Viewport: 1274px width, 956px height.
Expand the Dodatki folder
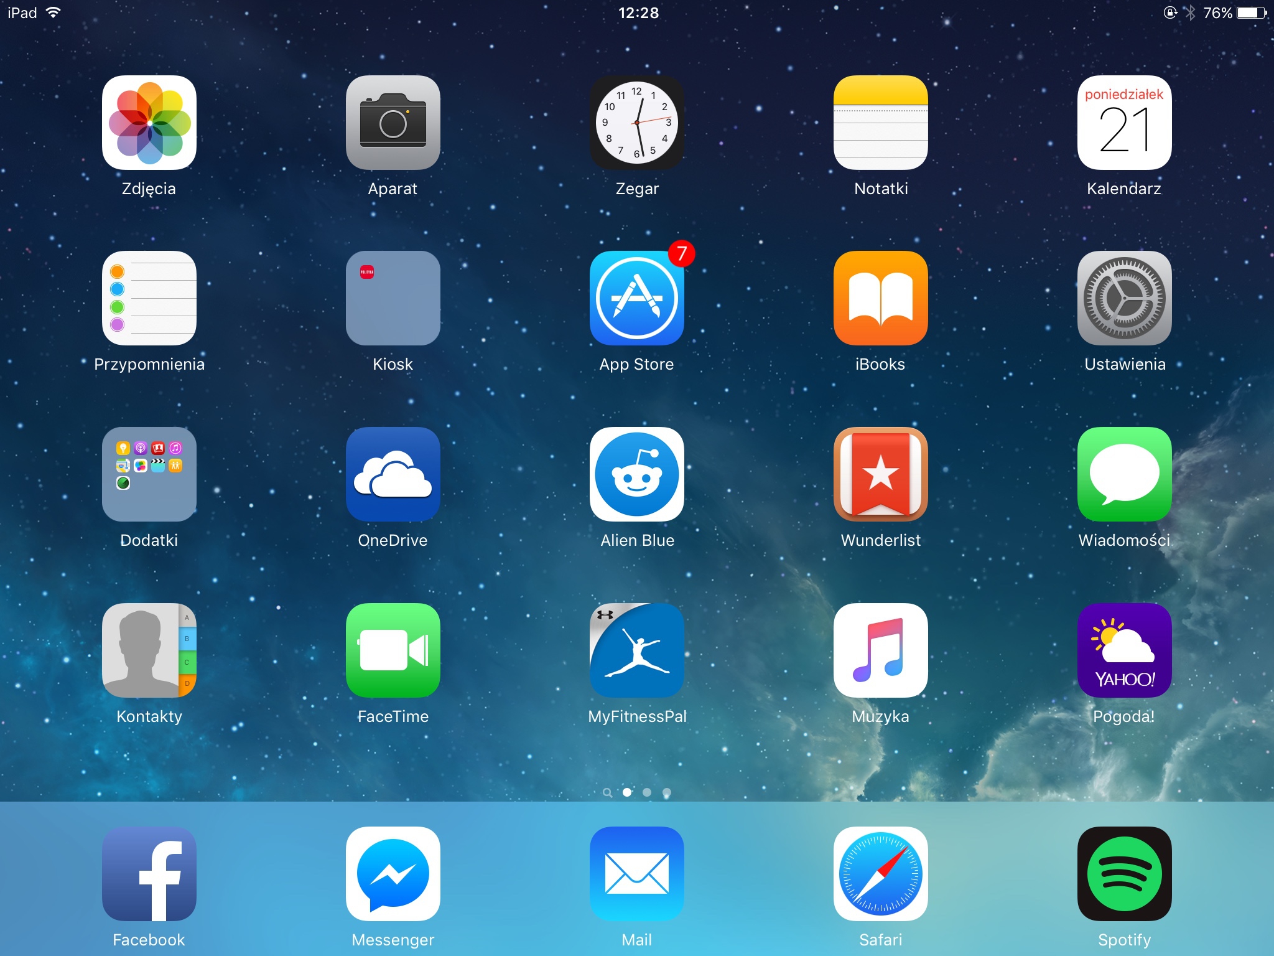[149, 474]
